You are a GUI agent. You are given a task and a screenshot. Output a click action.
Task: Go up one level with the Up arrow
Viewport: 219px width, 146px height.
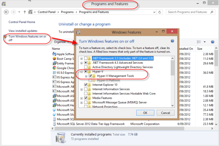tap(25, 12)
